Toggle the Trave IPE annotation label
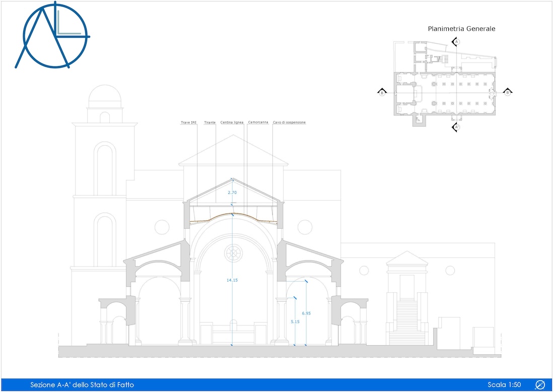 coord(187,122)
